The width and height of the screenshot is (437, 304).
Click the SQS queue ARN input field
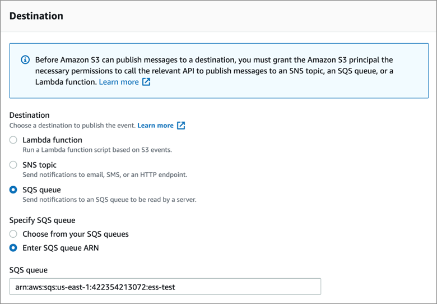[165, 287]
